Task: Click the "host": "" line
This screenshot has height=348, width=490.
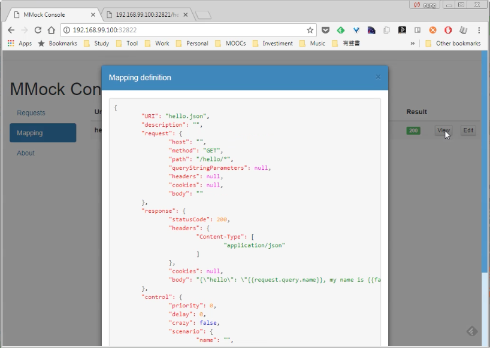Action: (187, 142)
